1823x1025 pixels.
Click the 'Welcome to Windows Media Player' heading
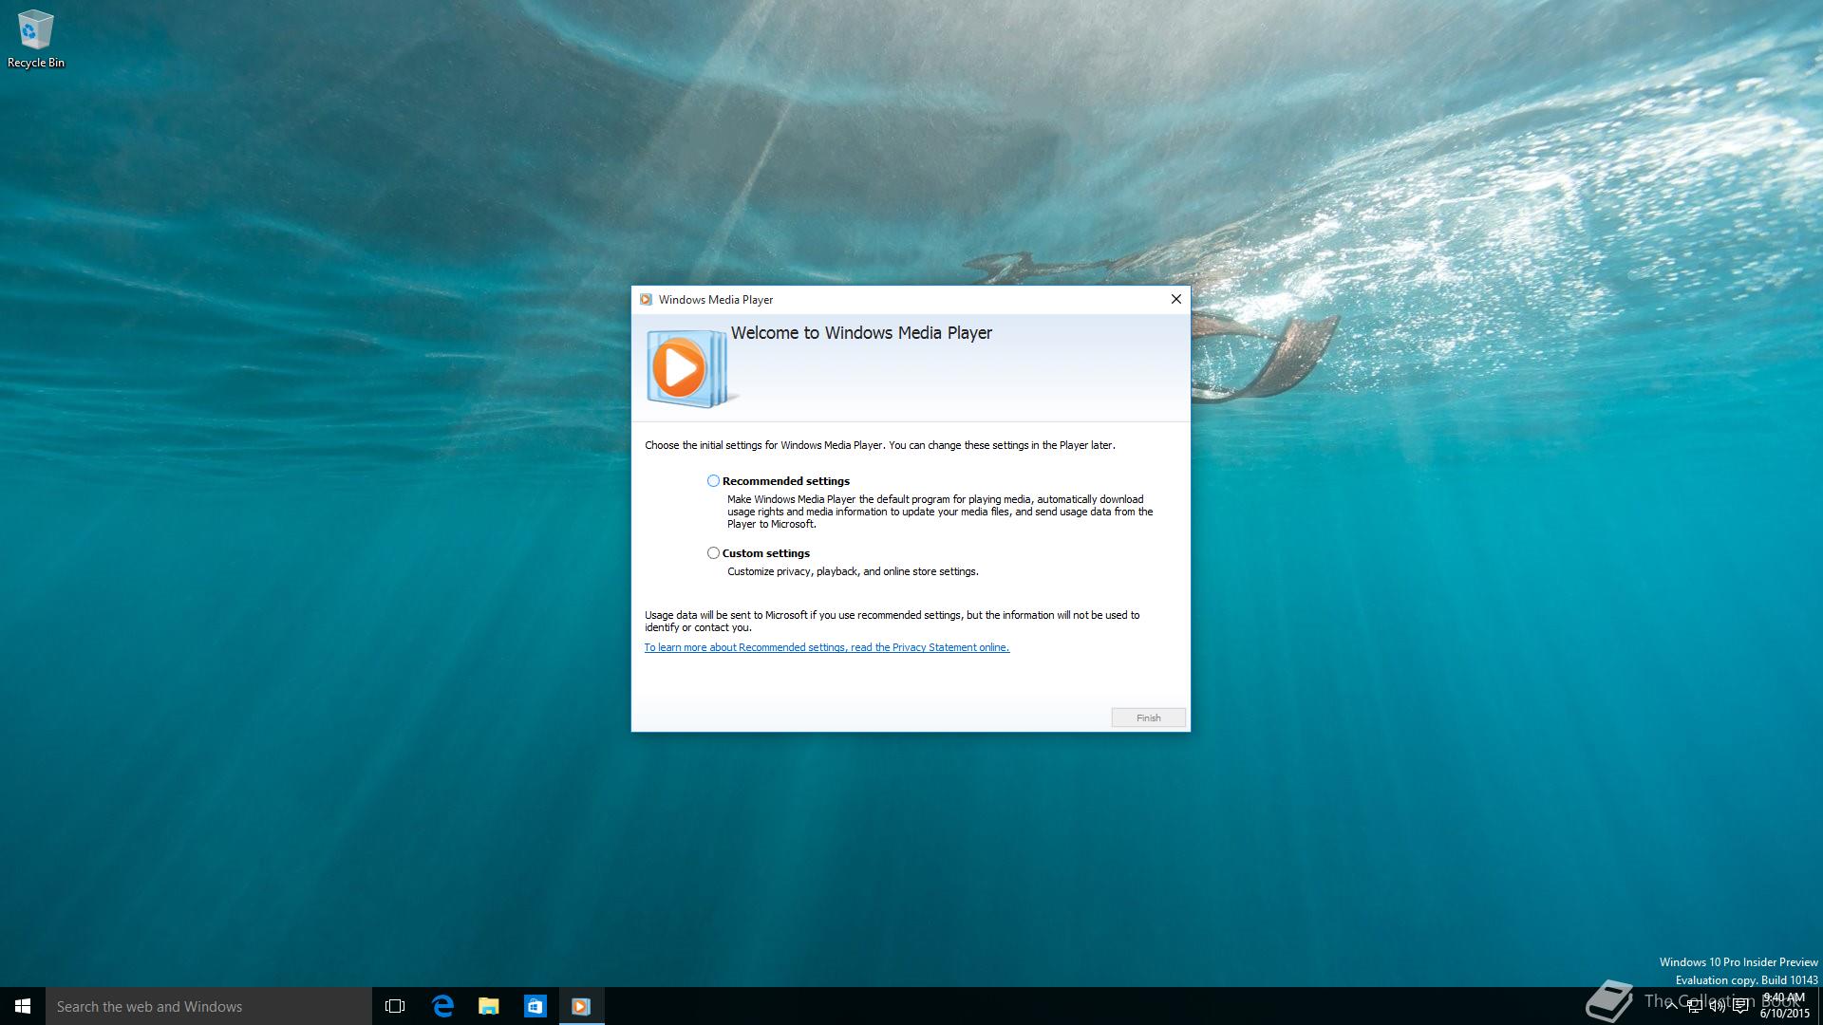pos(861,333)
